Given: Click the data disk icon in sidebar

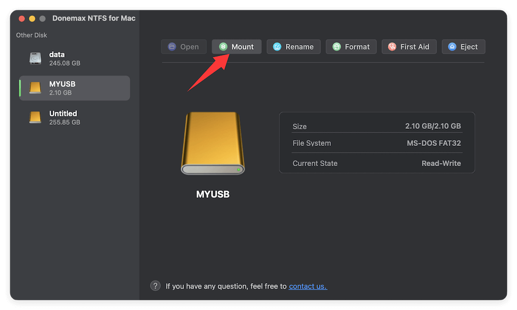Looking at the screenshot, I should (35, 58).
